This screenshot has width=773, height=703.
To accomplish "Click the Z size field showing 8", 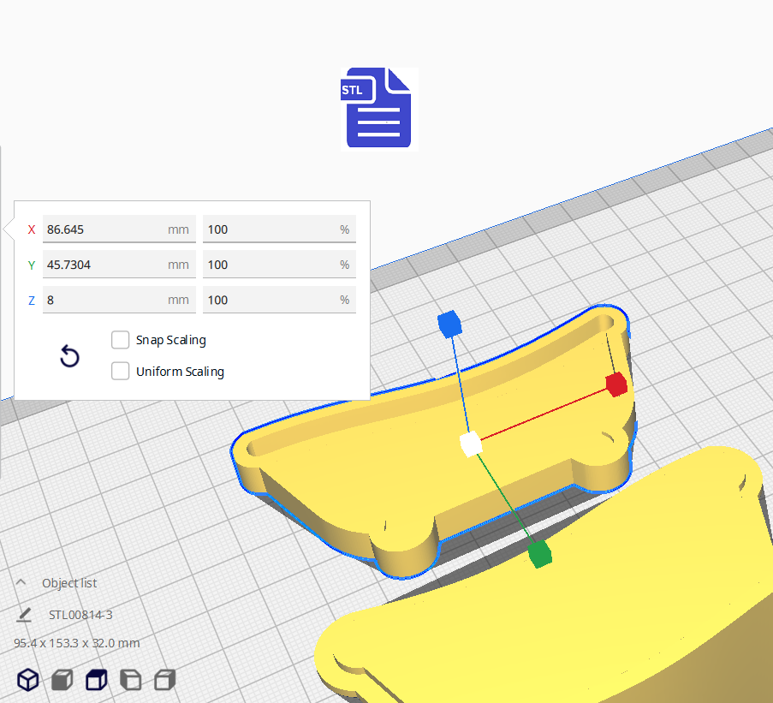I will pyautogui.click(x=103, y=300).
